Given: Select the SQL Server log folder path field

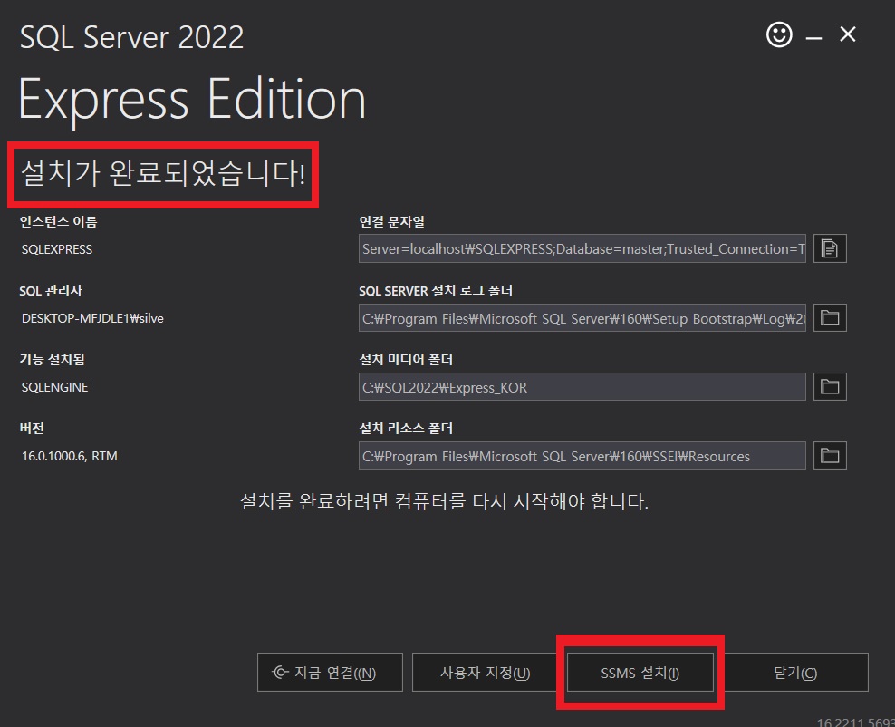Looking at the screenshot, I should 580,317.
